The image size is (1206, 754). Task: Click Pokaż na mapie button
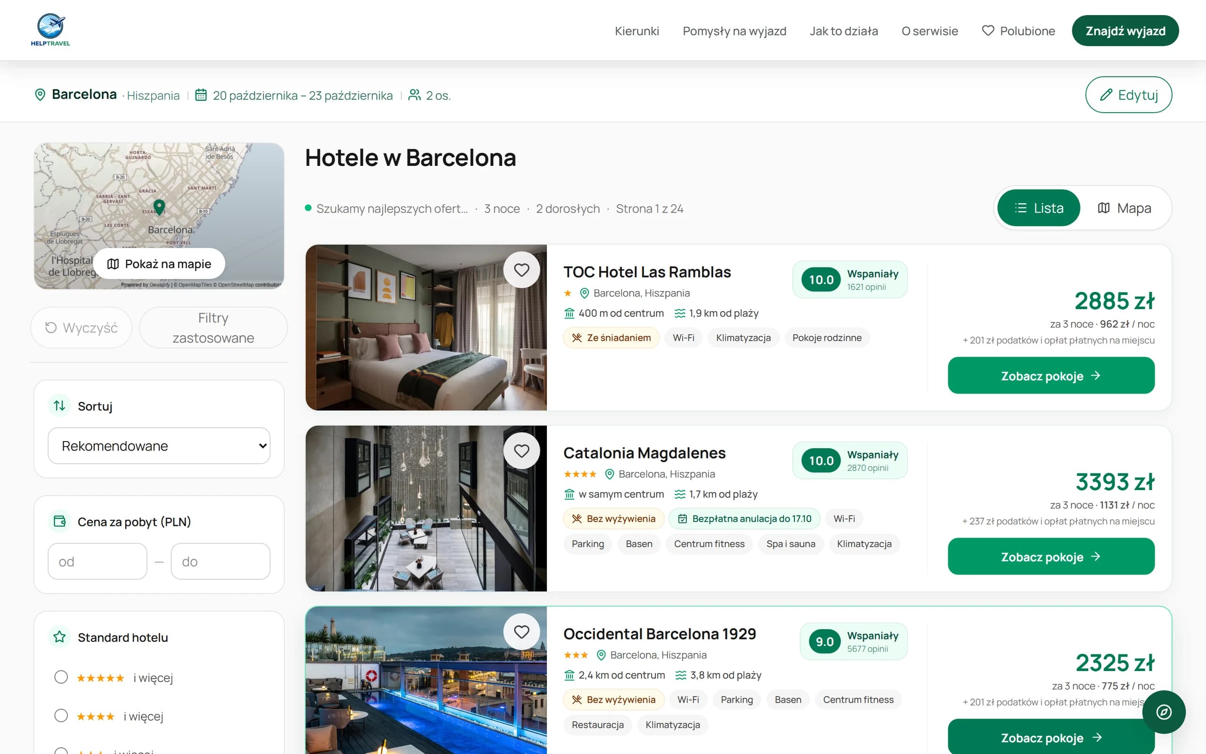[x=159, y=264]
